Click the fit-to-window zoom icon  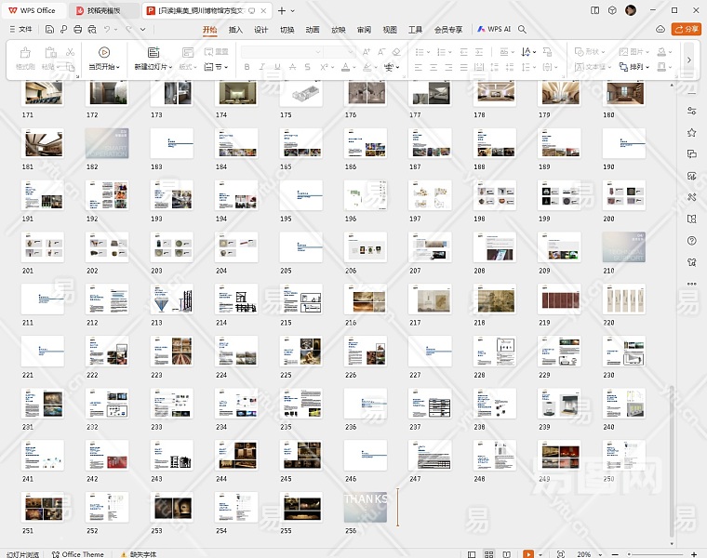(561, 554)
